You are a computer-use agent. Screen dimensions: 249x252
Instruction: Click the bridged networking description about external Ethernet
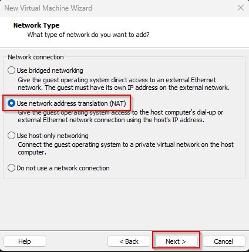(123, 83)
